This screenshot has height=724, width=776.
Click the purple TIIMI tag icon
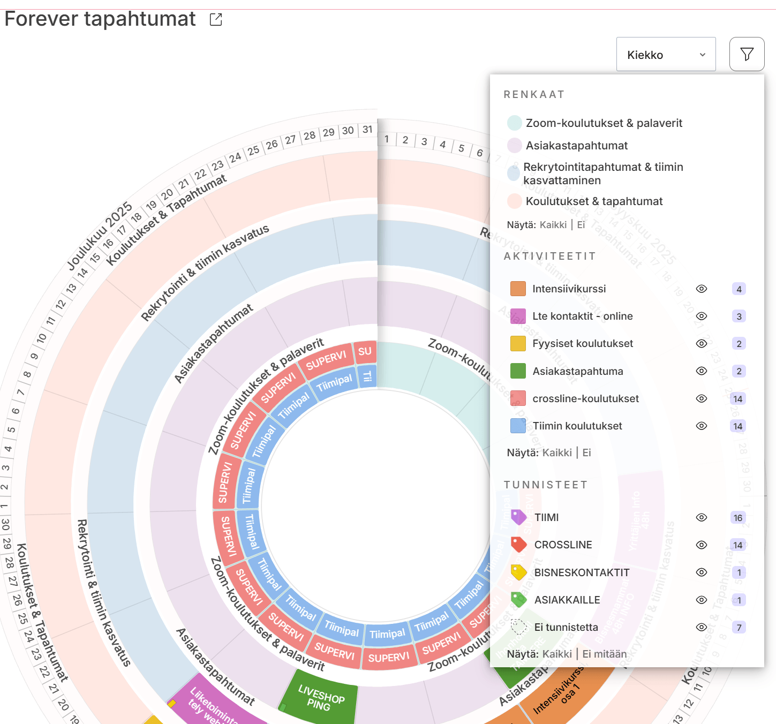[518, 517]
